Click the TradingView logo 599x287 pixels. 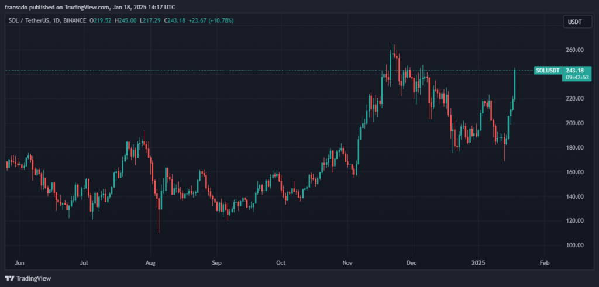click(x=28, y=279)
